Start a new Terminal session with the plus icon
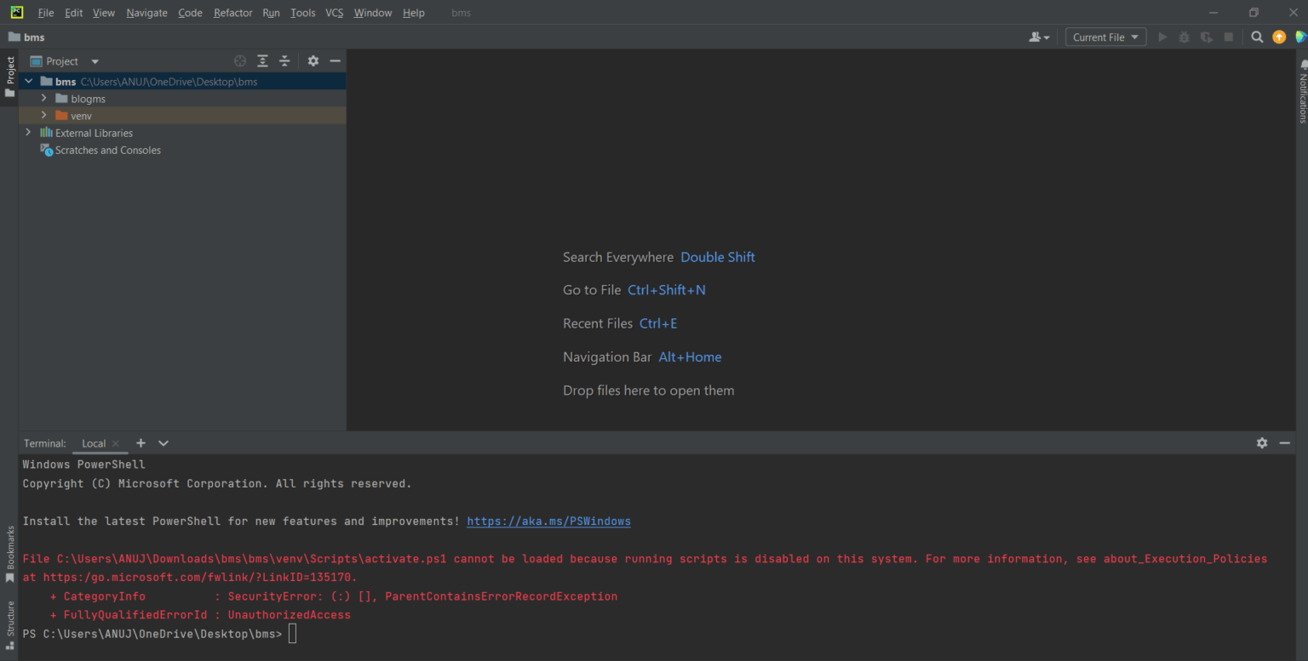The height and width of the screenshot is (661, 1308). 141,443
